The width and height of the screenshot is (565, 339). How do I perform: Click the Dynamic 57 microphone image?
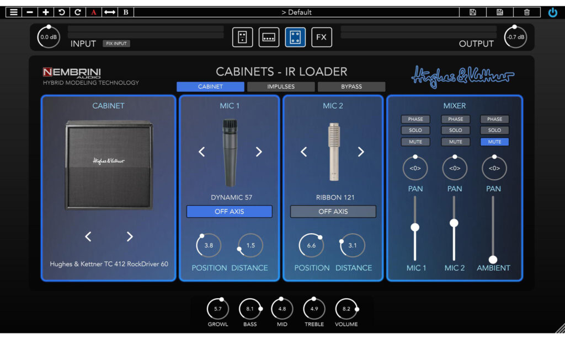coord(230,153)
